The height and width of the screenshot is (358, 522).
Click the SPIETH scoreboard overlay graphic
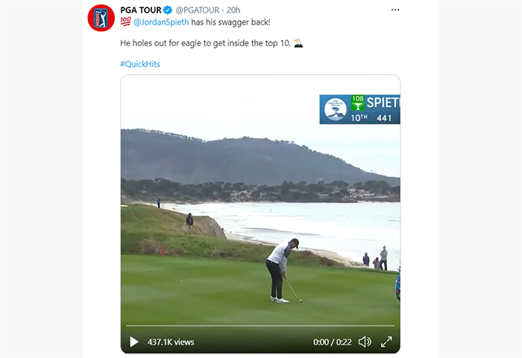(360, 109)
